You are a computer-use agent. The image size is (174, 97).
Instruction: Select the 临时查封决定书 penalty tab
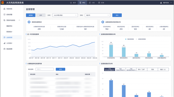coord(131,69)
